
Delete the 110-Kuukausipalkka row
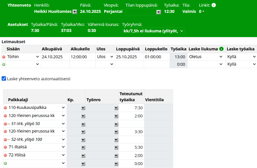click(x=5, y=108)
